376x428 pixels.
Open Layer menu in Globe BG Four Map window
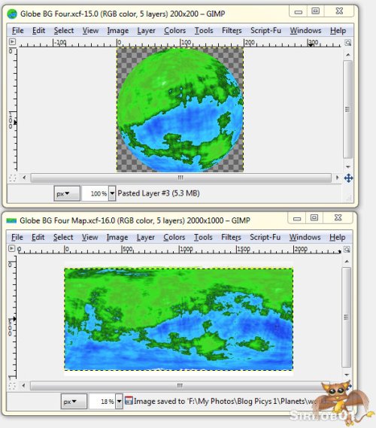tap(146, 237)
